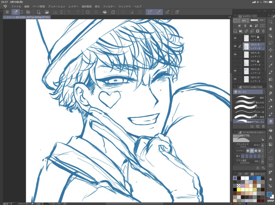Toggle snap to ruler in command bar

pyautogui.click(x=150, y=12)
